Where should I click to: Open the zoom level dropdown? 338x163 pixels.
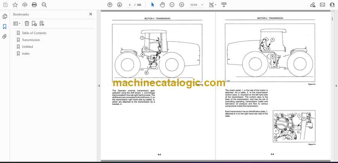tap(202, 5)
